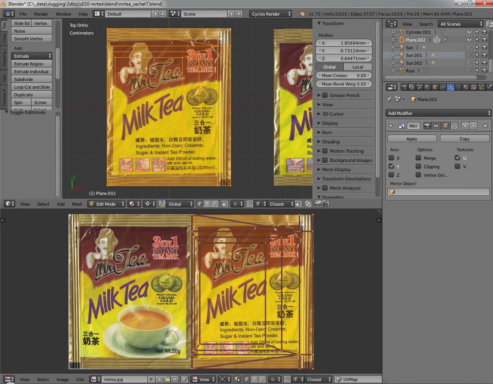
Task: Toggle mirror modifier render camera icon
Action: 427,126
